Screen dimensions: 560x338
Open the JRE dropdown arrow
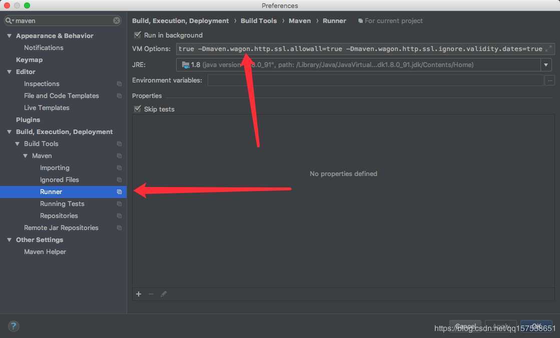[x=545, y=64]
